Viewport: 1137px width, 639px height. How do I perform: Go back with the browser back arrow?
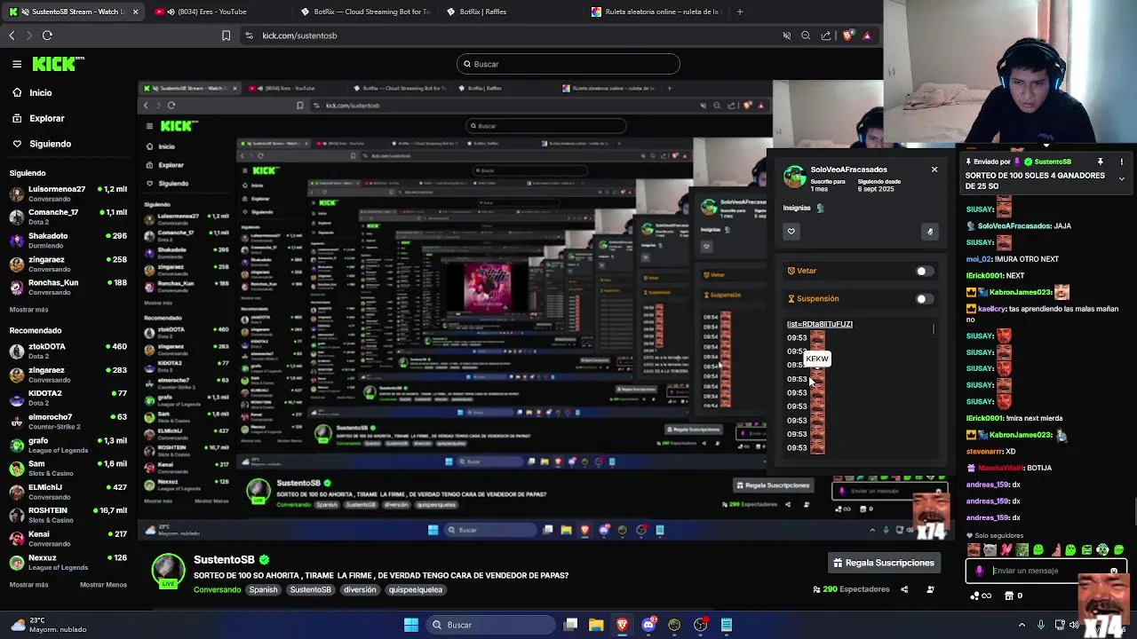click(x=12, y=35)
